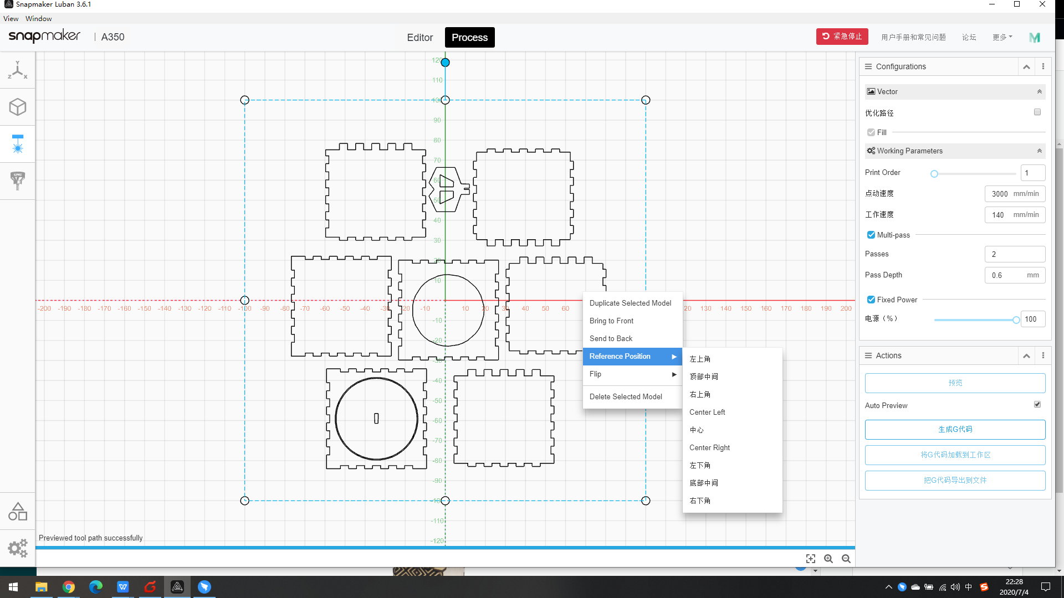This screenshot has height=598, width=1064.
Task: Choose Center Left reference position
Action: pyautogui.click(x=707, y=412)
